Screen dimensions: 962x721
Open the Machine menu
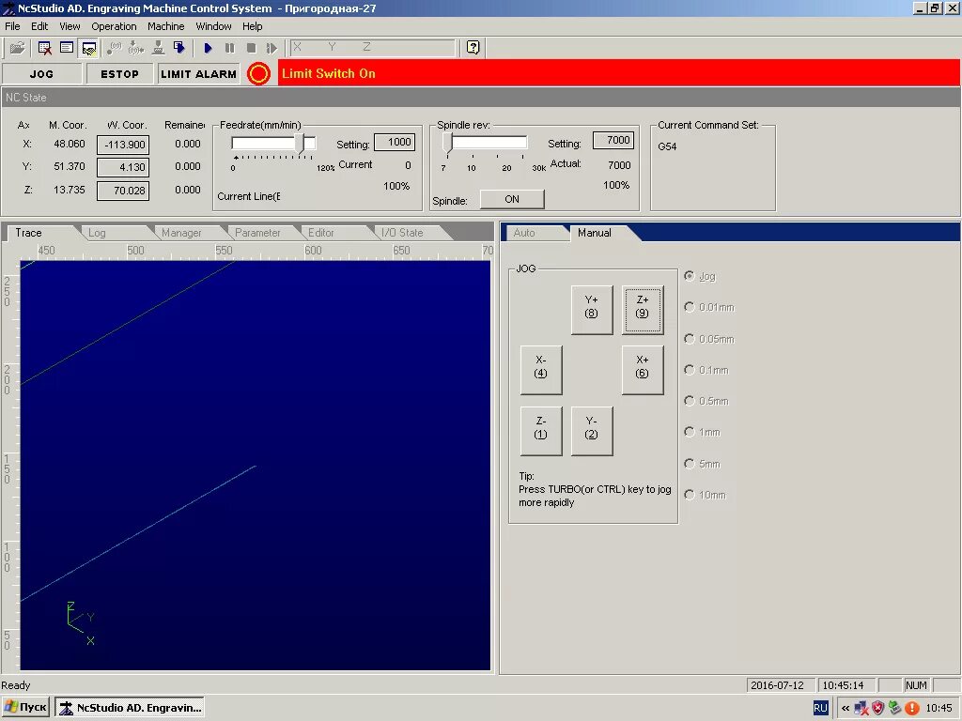tap(165, 26)
